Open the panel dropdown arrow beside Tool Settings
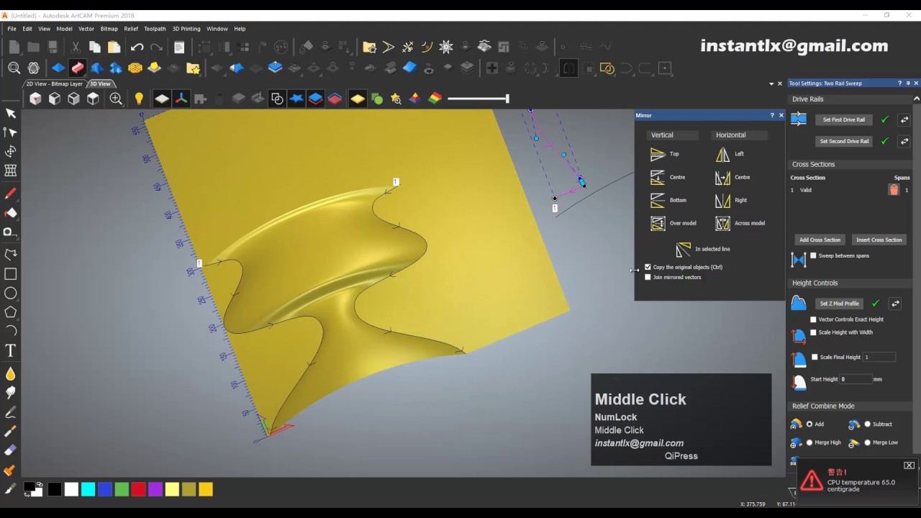Image resolution: width=921 pixels, height=518 pixels. coord(771,83)
